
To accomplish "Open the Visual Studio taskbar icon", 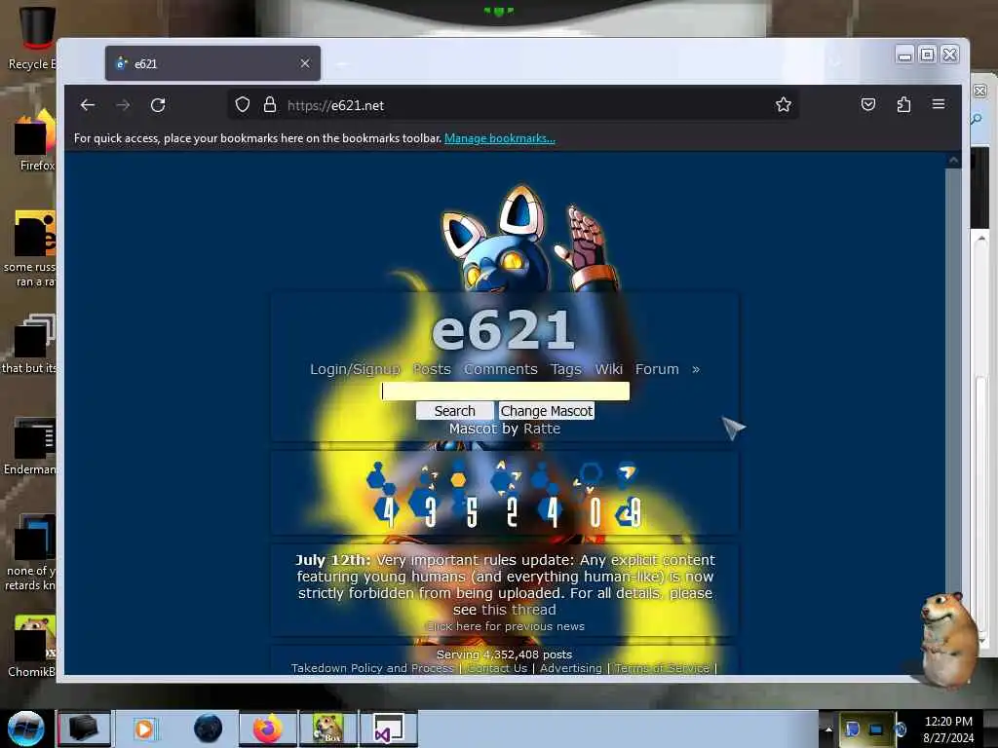I will (x=388, y=729).
